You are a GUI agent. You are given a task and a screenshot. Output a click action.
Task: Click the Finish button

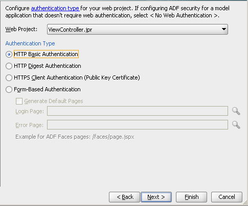[191, 197]
